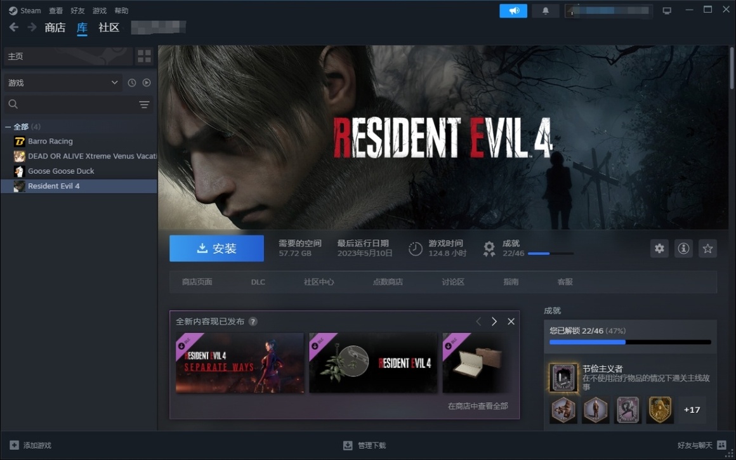Switch to the 商店 tab

pos(55,27)
